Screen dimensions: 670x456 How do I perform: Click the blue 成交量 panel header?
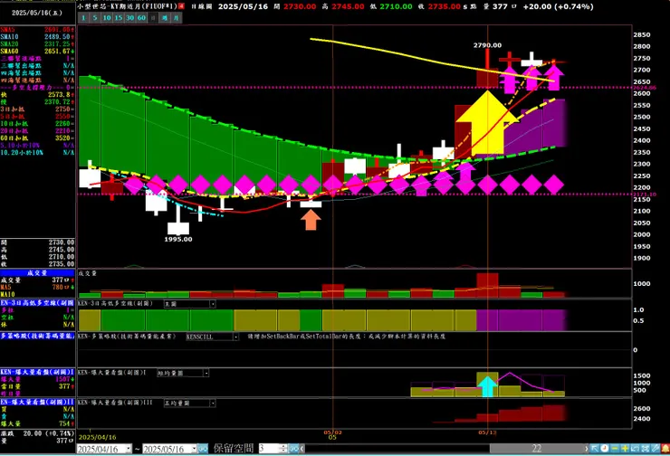tap(38, 273)
